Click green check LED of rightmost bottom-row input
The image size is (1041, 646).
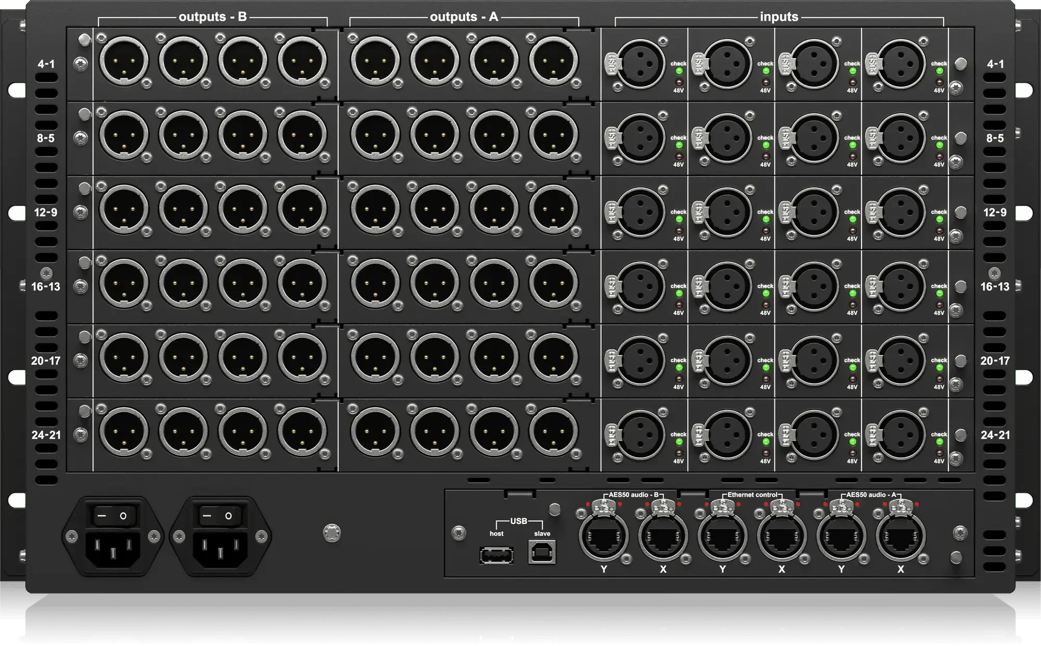tap(940, 442)
